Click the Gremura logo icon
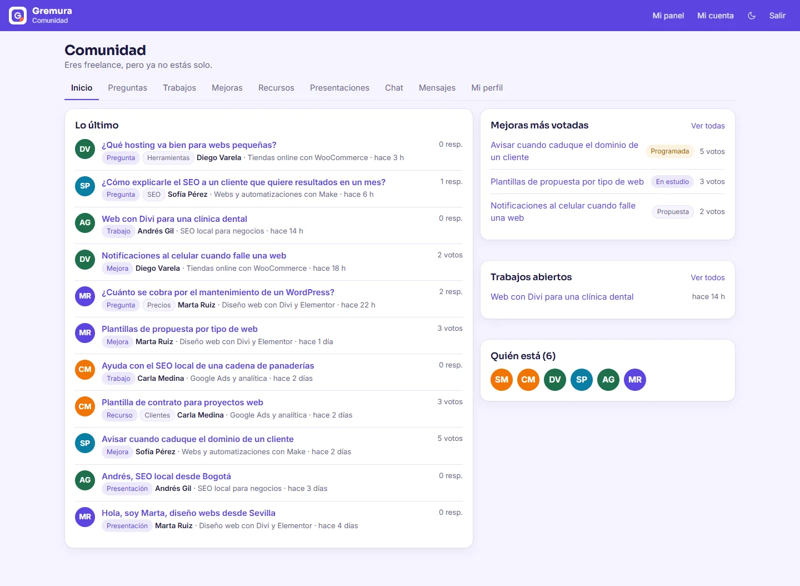 pos(18,16)
